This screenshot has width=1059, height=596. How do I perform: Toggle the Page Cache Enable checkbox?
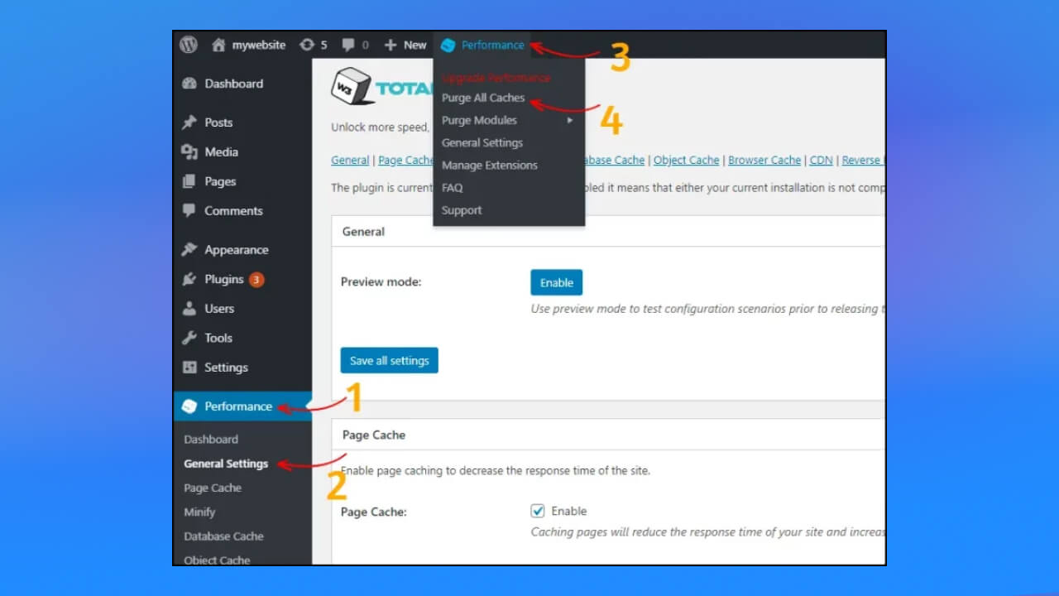pyautogui.click(x=538, y=511)
